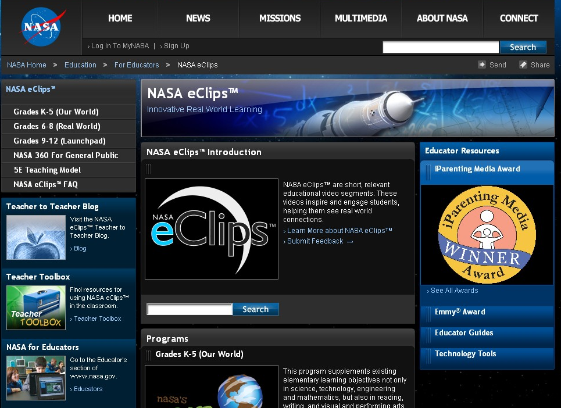Open the NASA for Educators classroom photo
This screenshot has width=561, height=408.
[x=36, y=378]
